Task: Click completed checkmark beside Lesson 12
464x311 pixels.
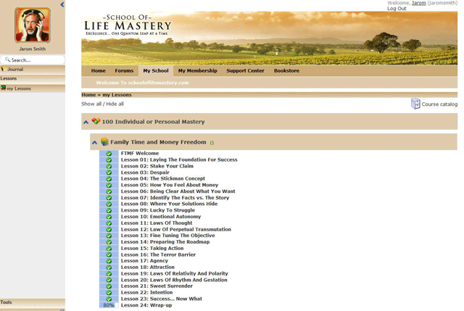Action: coord(109,229)
